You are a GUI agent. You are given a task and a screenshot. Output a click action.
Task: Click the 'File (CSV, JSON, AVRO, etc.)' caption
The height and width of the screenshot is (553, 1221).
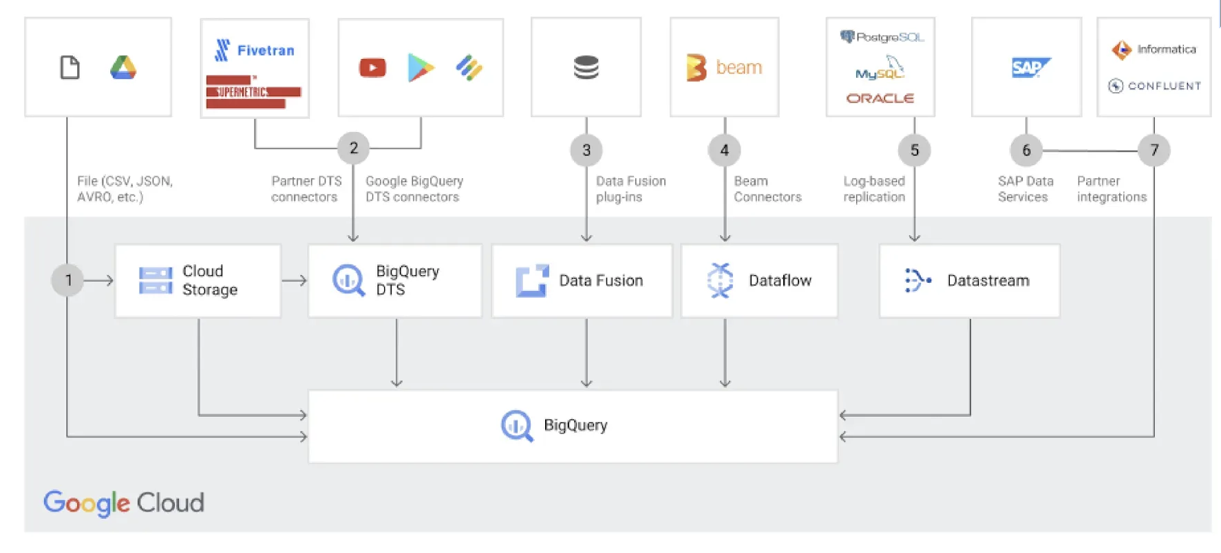coord(125,189)
